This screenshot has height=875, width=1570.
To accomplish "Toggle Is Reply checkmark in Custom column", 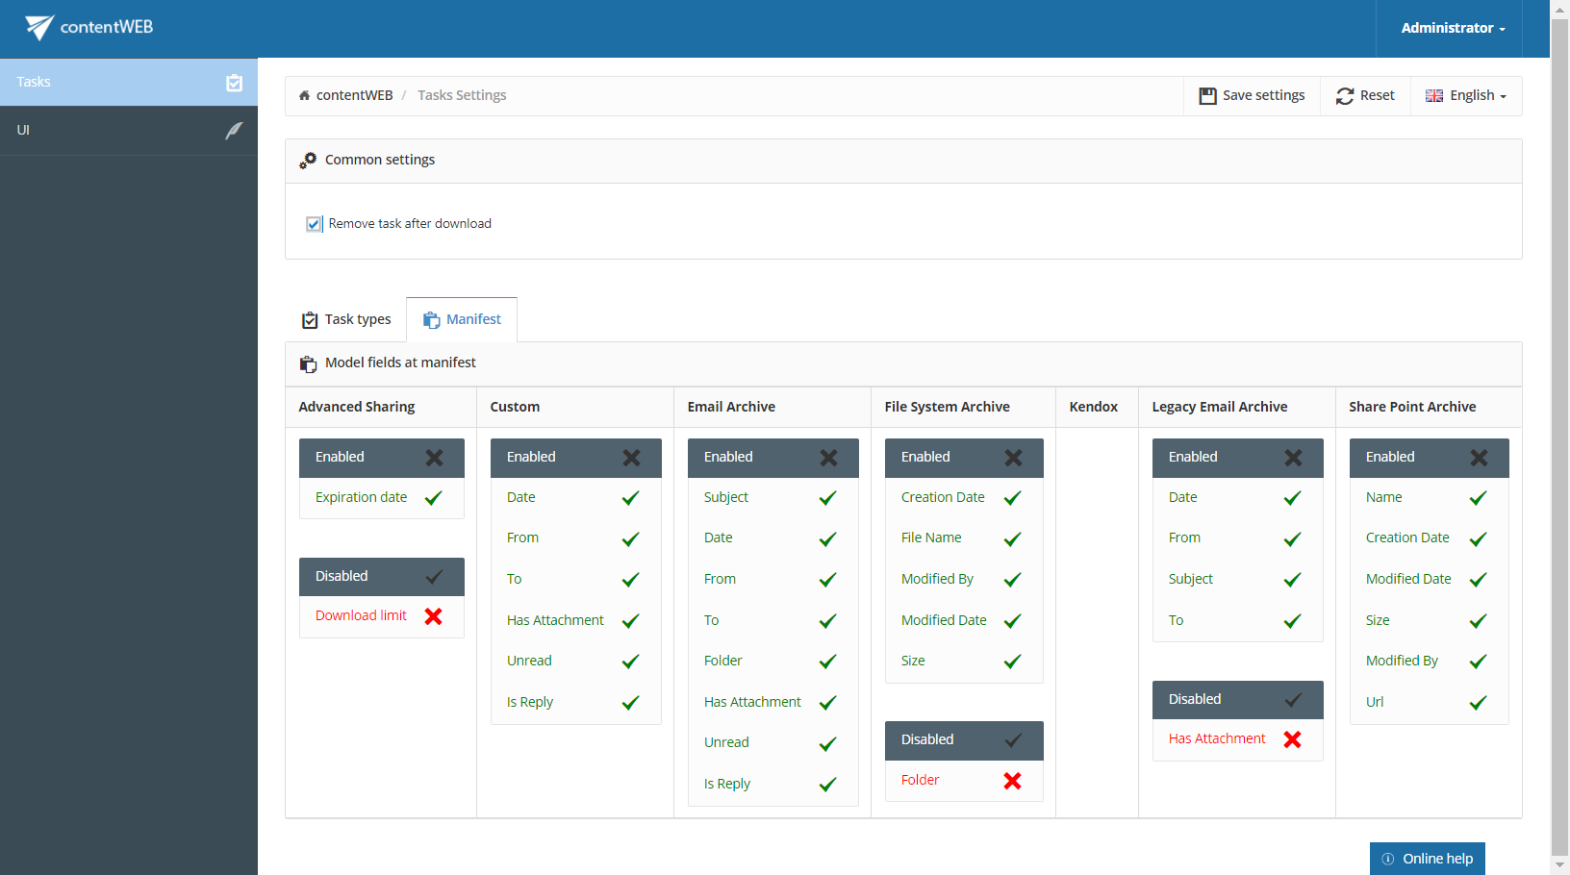I will [x=631, y=703].
